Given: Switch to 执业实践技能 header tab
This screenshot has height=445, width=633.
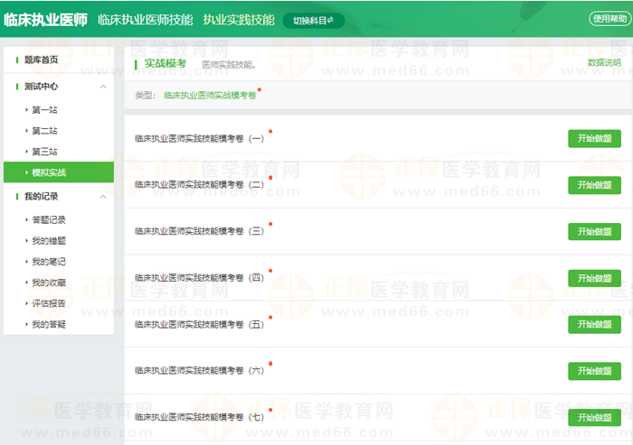Looking at the screenshot, I should pyautogui.click(x=238, y=20).
